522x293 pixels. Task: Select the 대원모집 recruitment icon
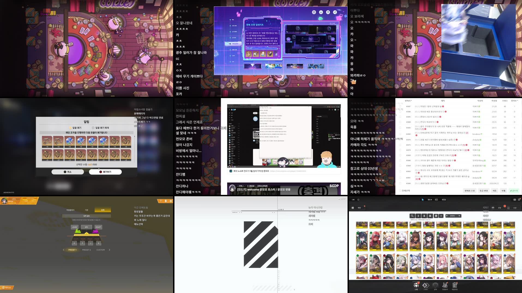pos(455,285)
